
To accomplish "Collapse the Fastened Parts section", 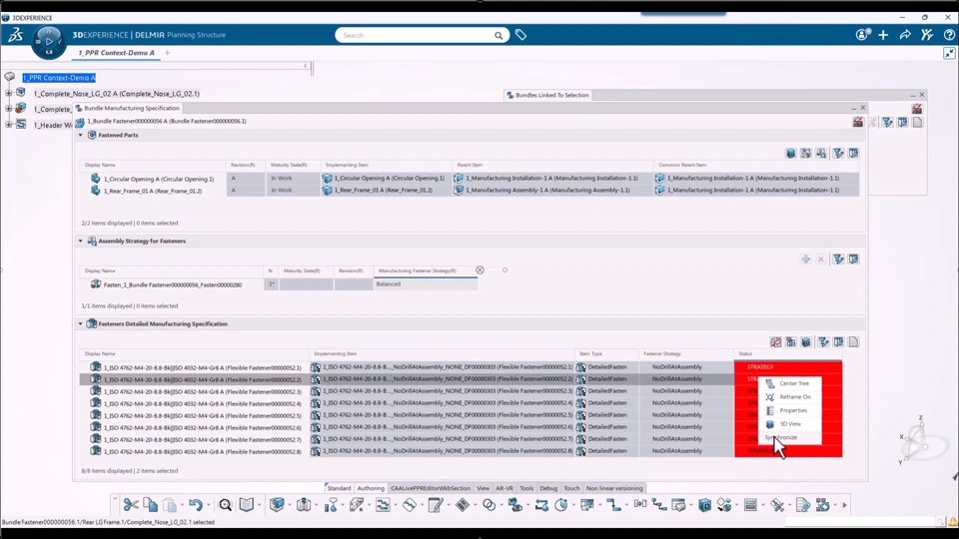I will 80,135.
